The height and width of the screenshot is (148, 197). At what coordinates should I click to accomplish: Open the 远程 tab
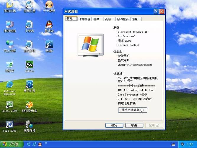coord(136,19)
